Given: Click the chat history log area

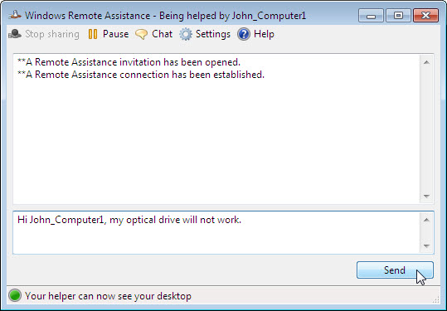Looking at the screenshot, I should tap(216, 129).
